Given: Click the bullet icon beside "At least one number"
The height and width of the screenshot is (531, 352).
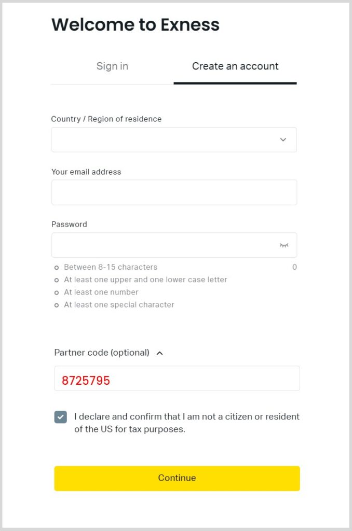Looking at the screenshot, I should tap(57, 292).
